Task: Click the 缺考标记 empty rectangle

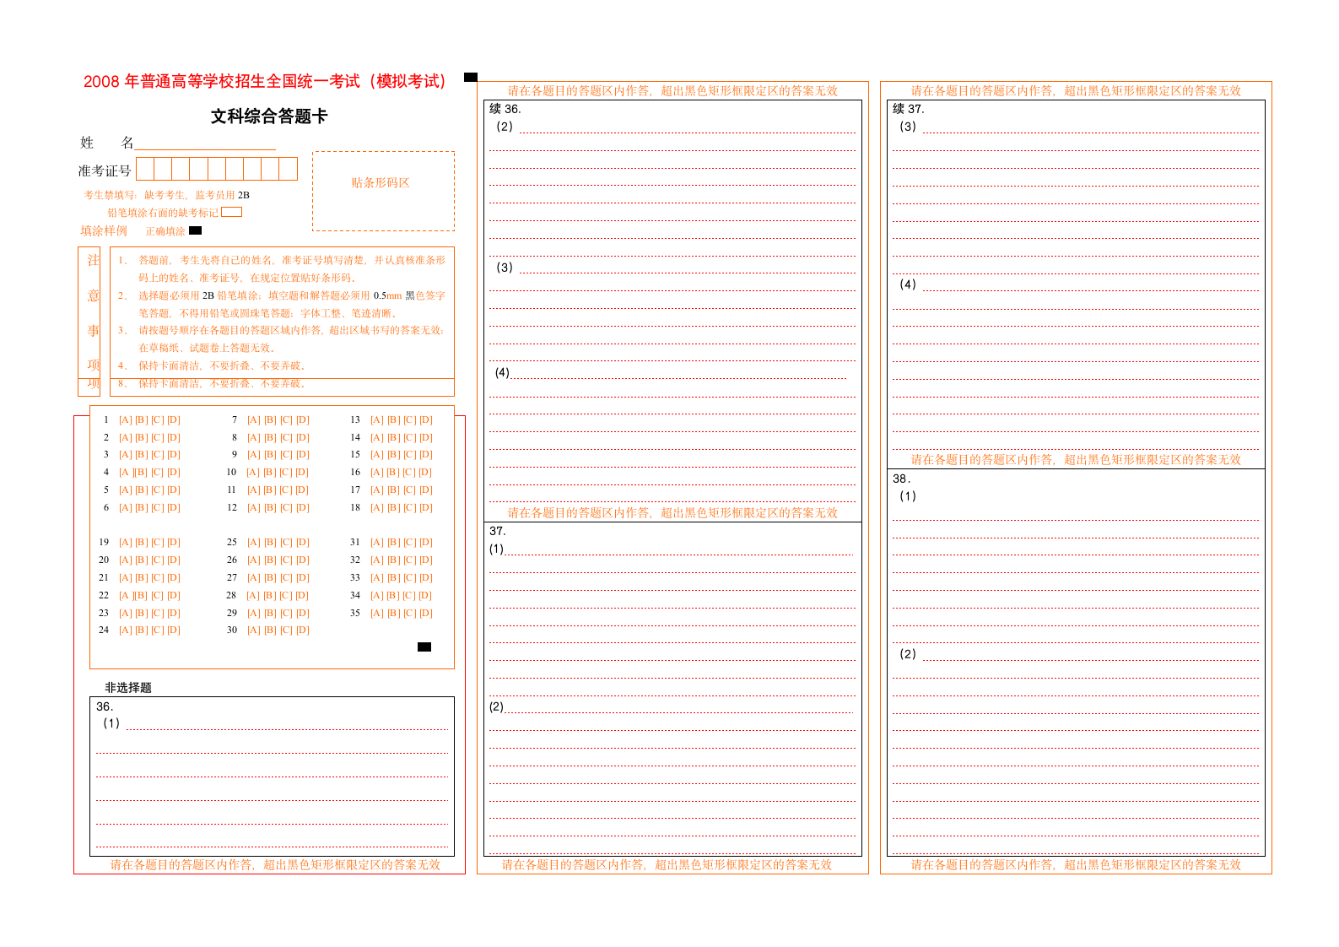Action: click(x=231, y=212)
